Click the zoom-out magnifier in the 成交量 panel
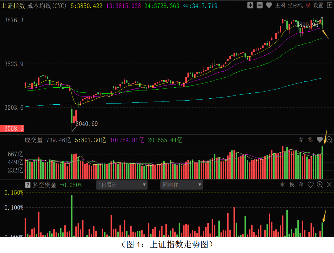 click(329, 140)
